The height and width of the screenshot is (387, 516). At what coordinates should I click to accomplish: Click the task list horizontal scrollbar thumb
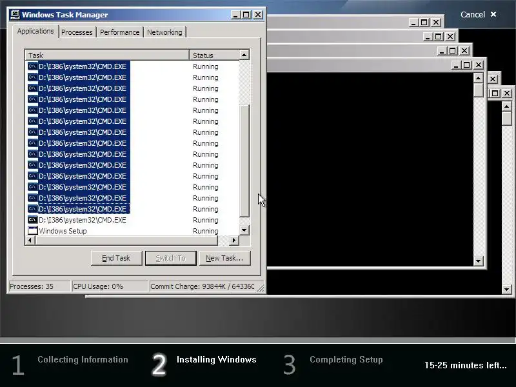(x=126, y=240)
